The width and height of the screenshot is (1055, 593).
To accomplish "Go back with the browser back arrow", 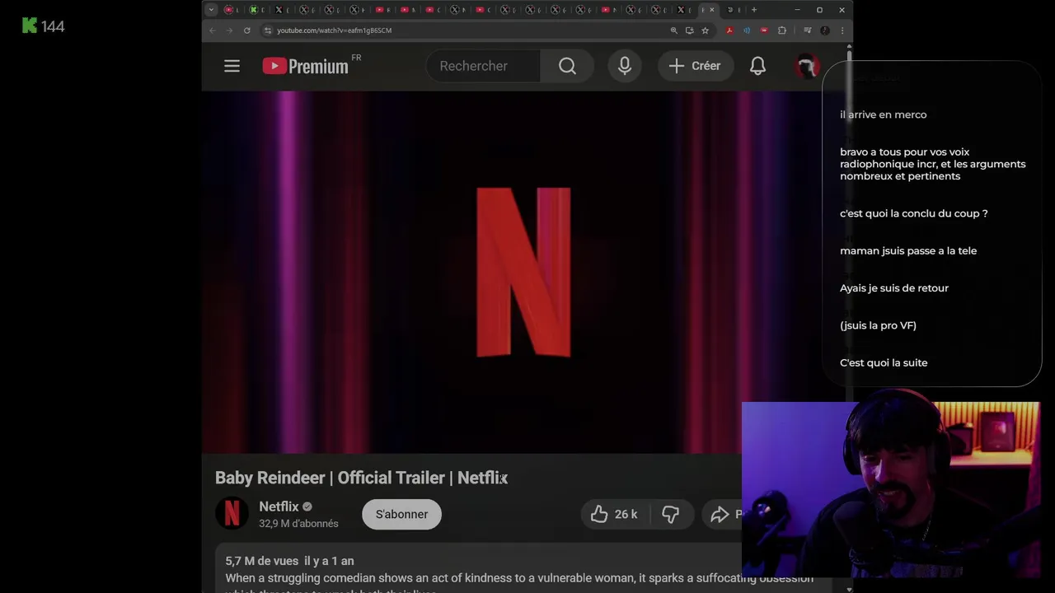I will click(213, 30).
